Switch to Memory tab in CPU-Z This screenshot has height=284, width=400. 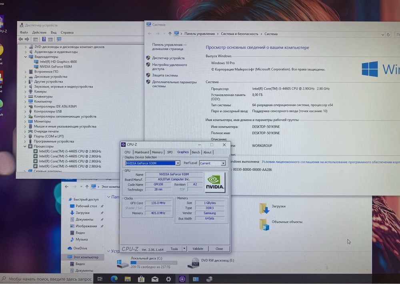tap(157, 152)
